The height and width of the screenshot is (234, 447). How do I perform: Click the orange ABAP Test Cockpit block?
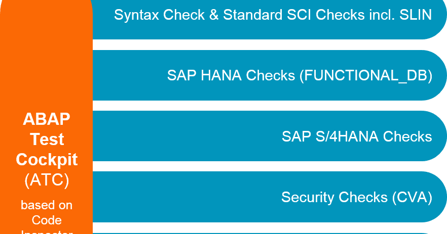tap(47, 117)
